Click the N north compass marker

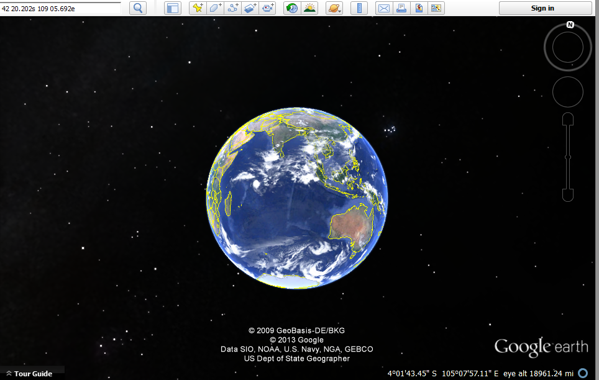click(x=569, y=25)
